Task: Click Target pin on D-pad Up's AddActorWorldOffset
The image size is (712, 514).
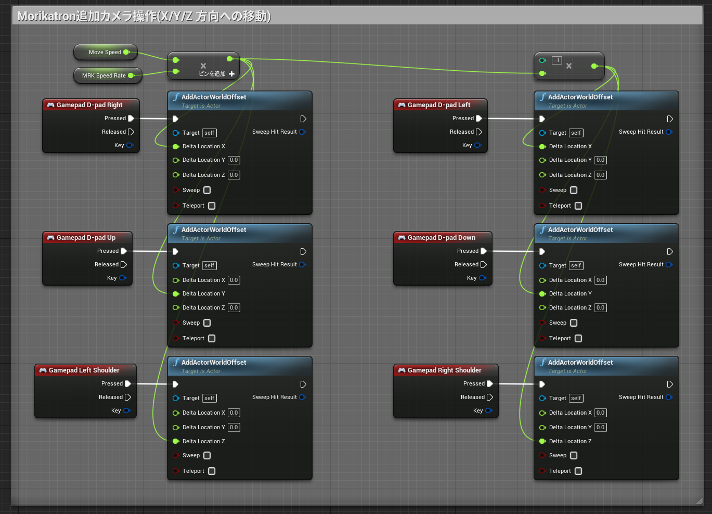Action: (x=176, y=265)
